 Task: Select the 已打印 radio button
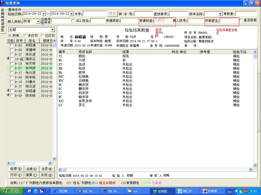tap(42, 36)
